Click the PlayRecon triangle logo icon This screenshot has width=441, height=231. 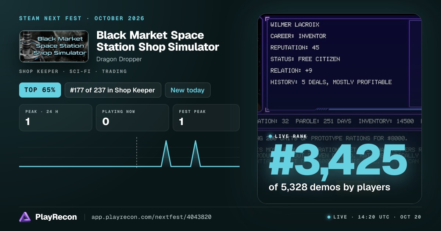(25, 217)
